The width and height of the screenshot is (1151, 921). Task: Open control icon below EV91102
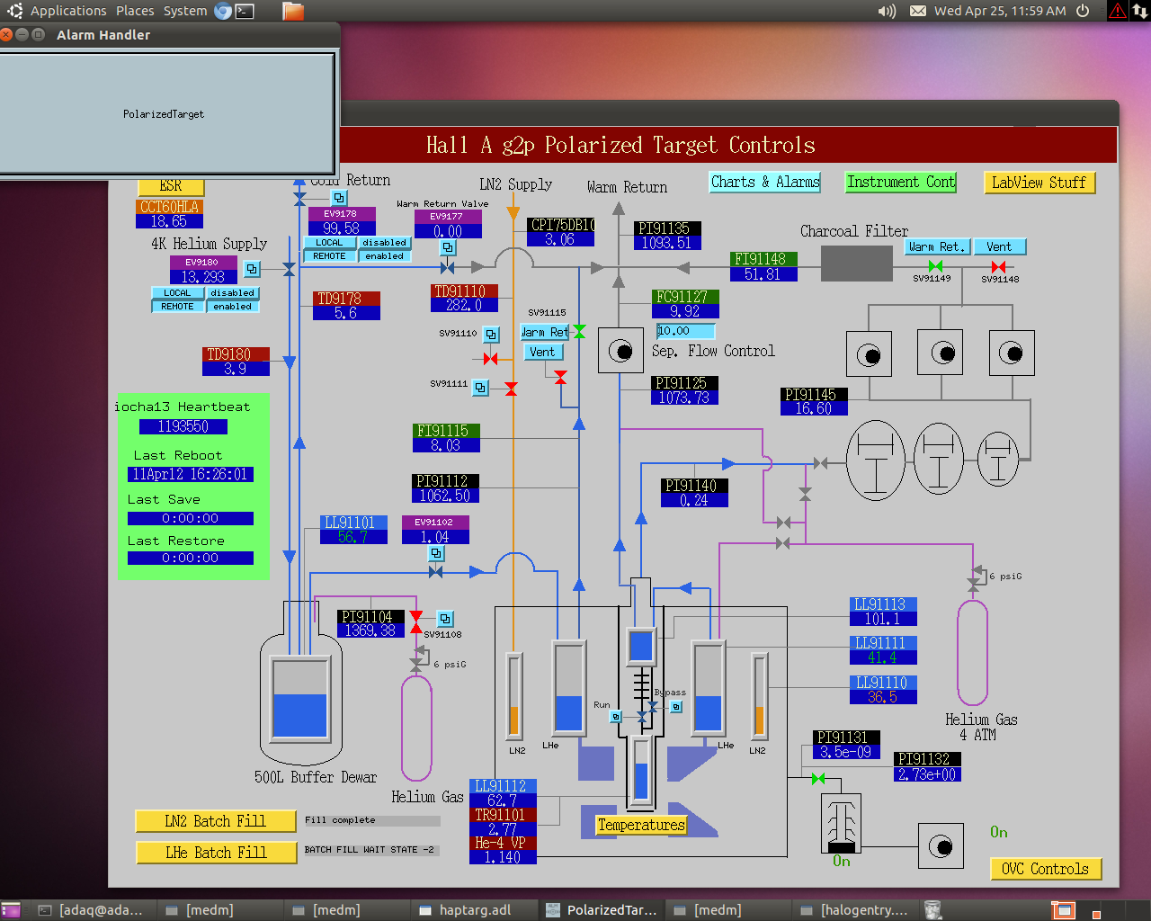click(x=436, y=554)
